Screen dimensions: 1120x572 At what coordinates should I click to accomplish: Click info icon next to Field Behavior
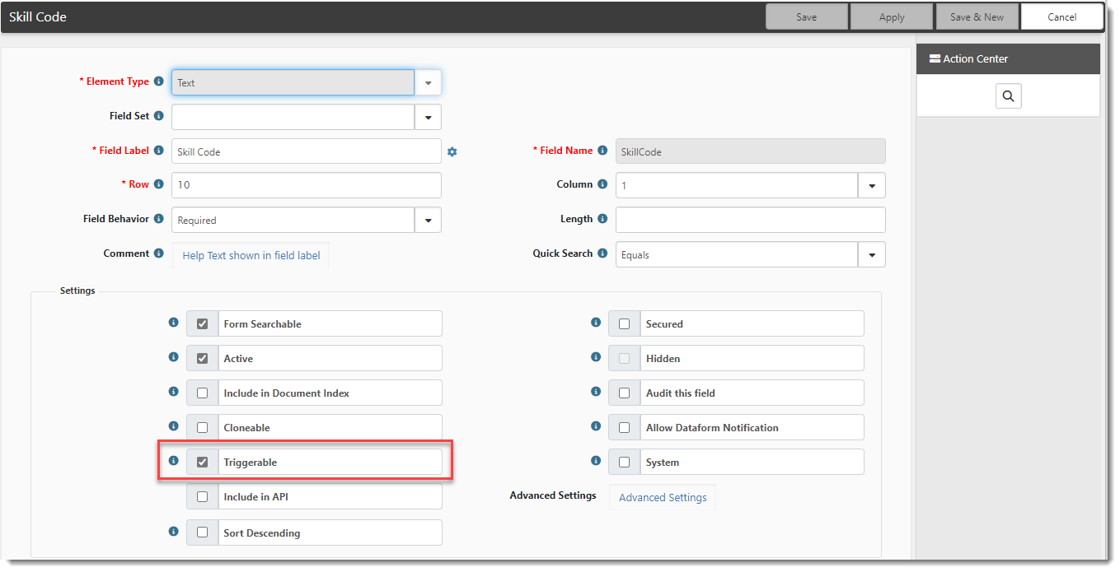[158, 219]
